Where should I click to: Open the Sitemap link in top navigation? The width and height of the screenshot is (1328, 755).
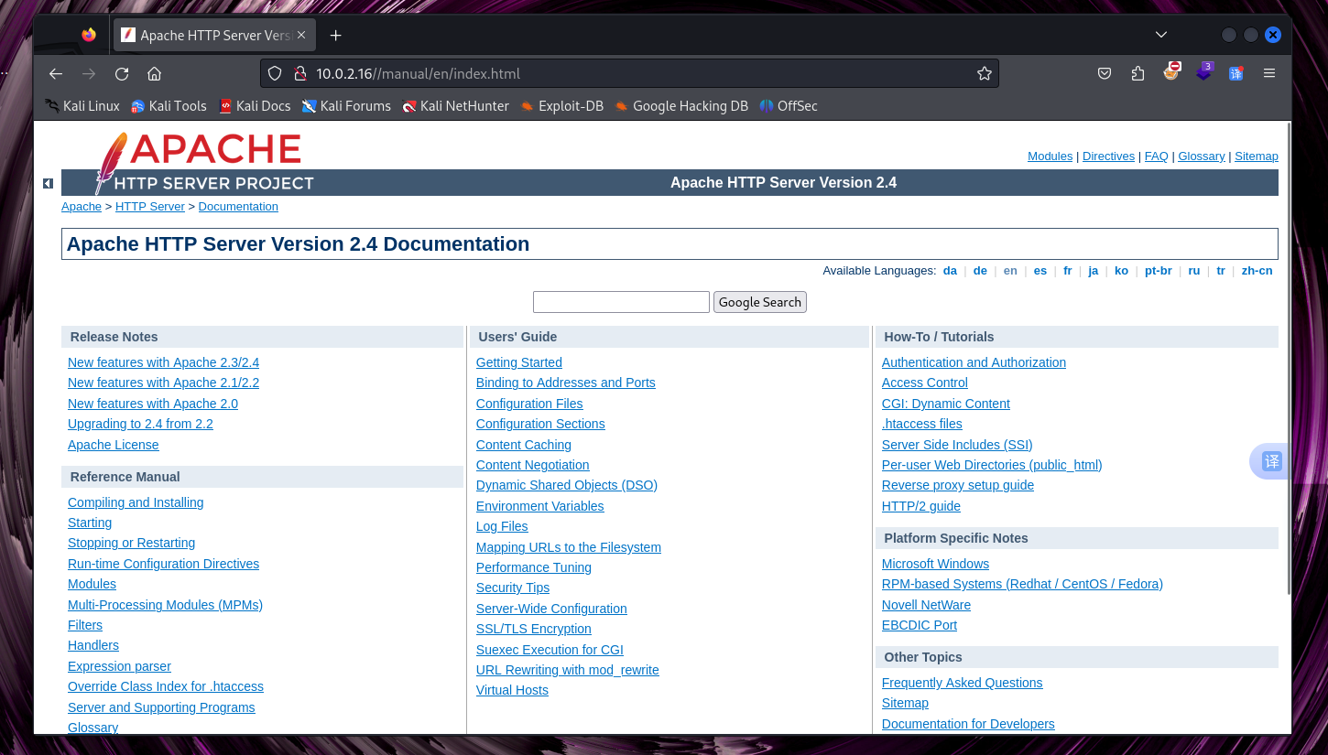tap(1257, 156)
